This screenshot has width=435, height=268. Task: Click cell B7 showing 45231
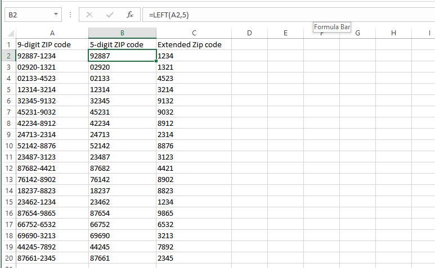click(122, 112)
